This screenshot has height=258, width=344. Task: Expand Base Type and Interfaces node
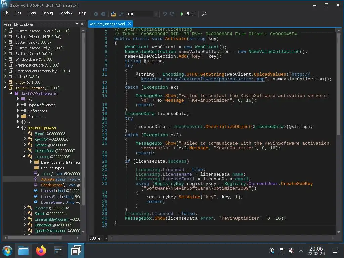(31, 162)
